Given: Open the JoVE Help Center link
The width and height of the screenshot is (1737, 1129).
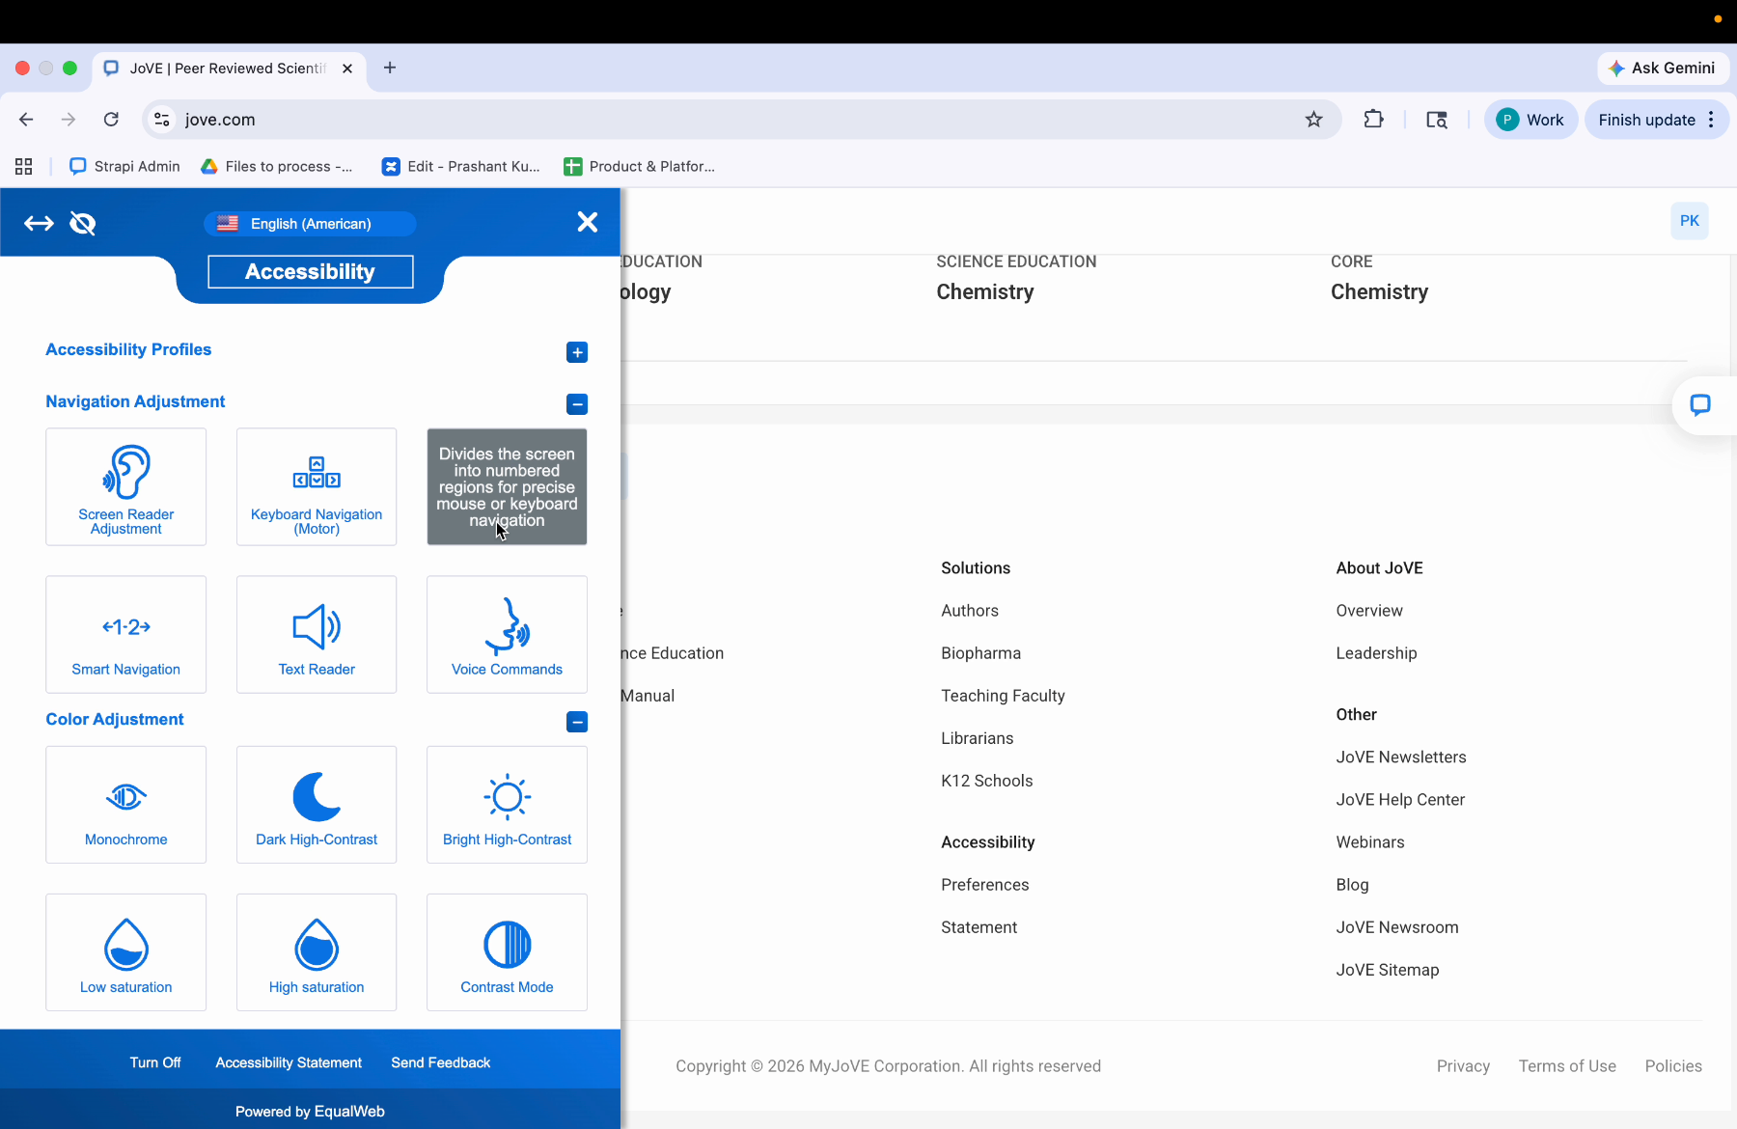Looking at the screenshot, I should pos(1400,800).
